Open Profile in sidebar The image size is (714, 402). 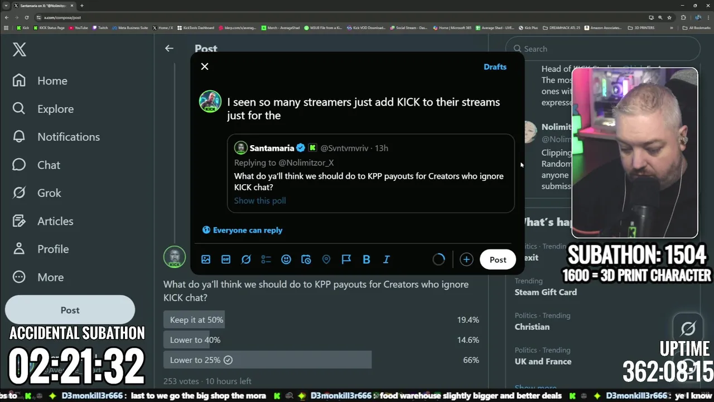click(40, 249)
